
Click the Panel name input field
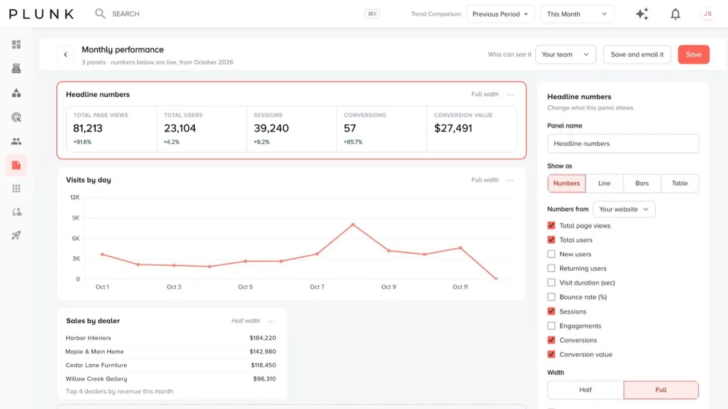(623, 143)
